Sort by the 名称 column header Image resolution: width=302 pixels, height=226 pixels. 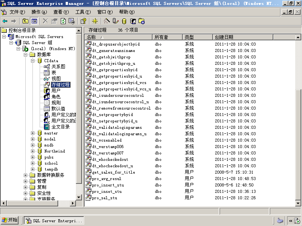[x=119, y=37]
